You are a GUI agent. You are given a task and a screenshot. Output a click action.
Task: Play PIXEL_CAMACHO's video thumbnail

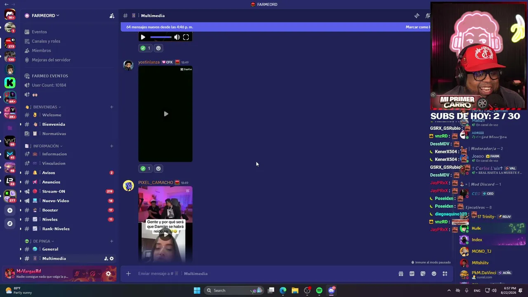click(x=165, y=234)
